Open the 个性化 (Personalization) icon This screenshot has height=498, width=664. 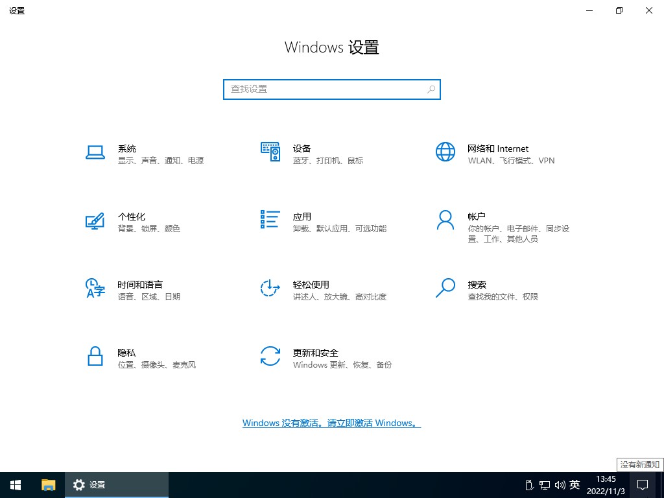coord(95,220)
